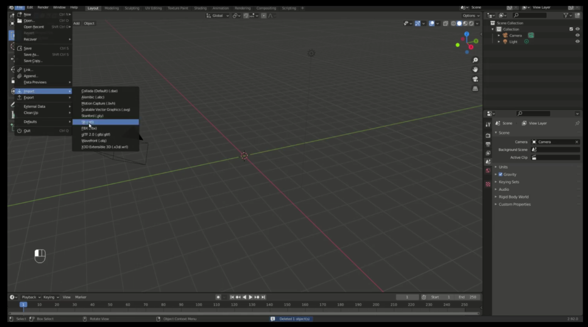
Task: Select rendered viewport shading
Action: tap(471, 24)
